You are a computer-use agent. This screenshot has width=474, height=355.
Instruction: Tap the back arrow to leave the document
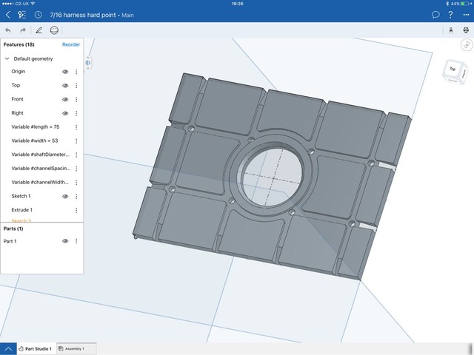(x=8, y=15)
